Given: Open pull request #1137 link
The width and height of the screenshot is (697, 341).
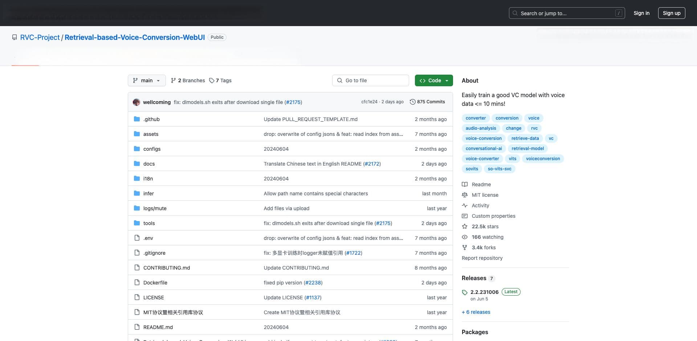Looking at the screenshot, I should (313, 298).
